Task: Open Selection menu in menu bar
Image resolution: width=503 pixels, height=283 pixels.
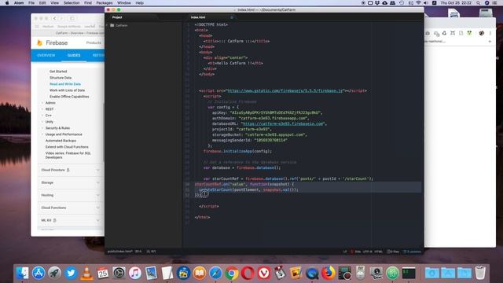Action: tap(72, 3)
